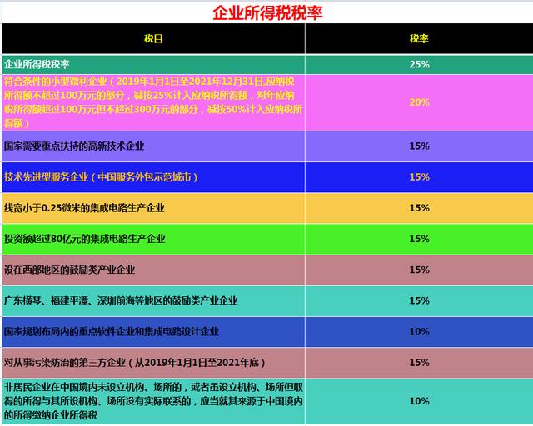Select the 税目 header cell
This screenshot has width=533, height=426.
tap(153, 38)
